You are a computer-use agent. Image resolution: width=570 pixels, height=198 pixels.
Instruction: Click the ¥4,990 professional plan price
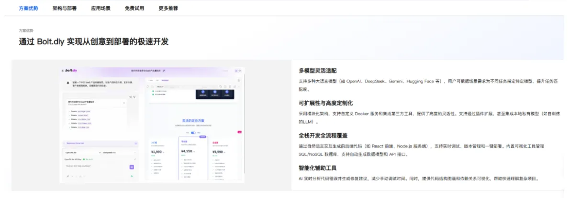point(187,151)
